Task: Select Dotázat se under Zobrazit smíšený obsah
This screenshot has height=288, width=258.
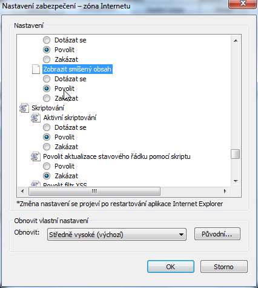Action: (x=47, y=79)
